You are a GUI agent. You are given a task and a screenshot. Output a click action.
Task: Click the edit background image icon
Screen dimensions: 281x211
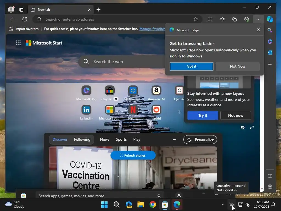coord(243,127)
